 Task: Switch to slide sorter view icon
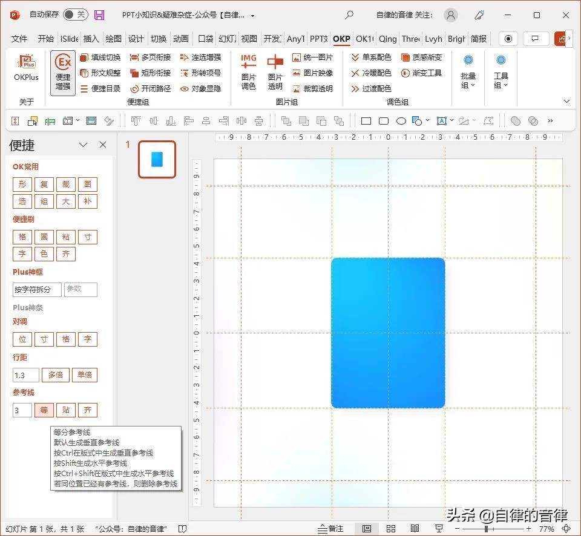(391, 528)
